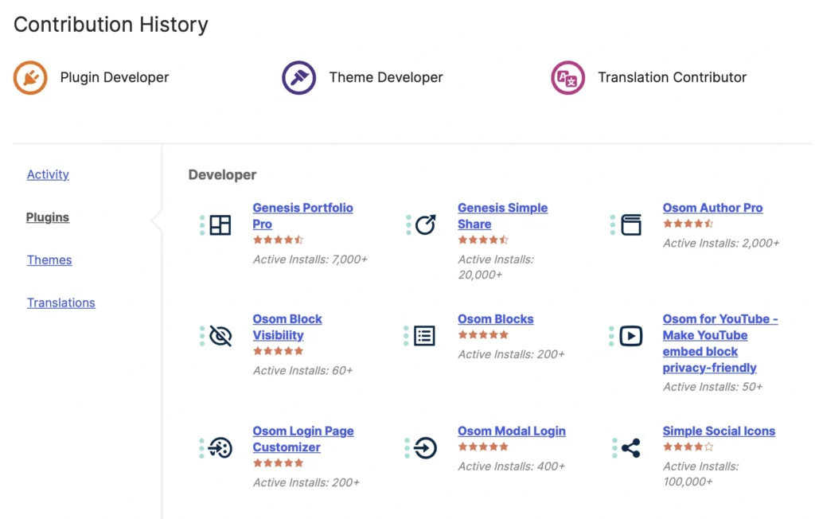Click the Osom for YouTube play icon
This screenshot has width=815, height=519.
click(630, 336)
